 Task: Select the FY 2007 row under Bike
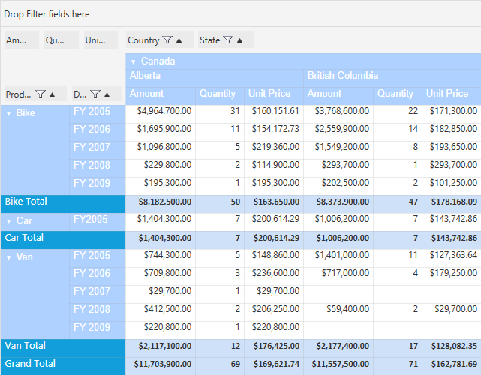pos(98,150)
